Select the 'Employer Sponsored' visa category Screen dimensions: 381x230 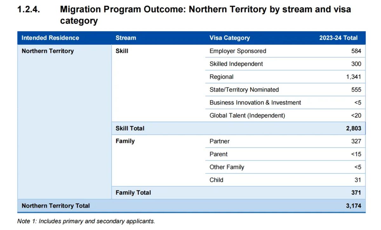pos(238,51)
